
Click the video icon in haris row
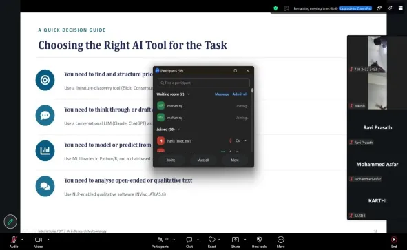tap(238, 140)
